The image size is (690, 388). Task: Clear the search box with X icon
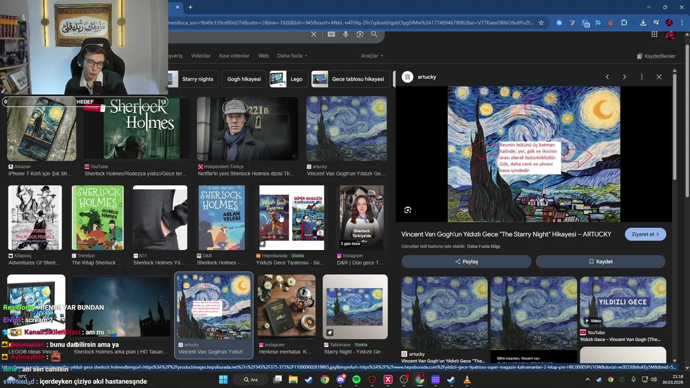tap(314, 34)
